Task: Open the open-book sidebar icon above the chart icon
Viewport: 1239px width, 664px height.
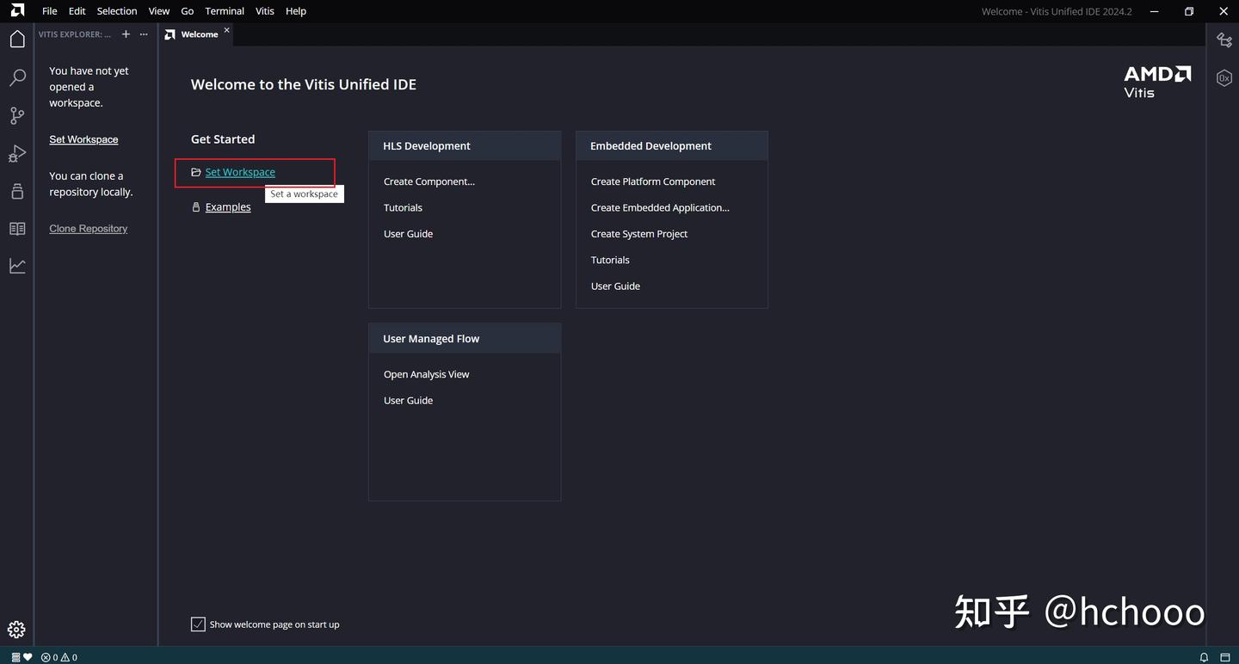Action: 17,229
